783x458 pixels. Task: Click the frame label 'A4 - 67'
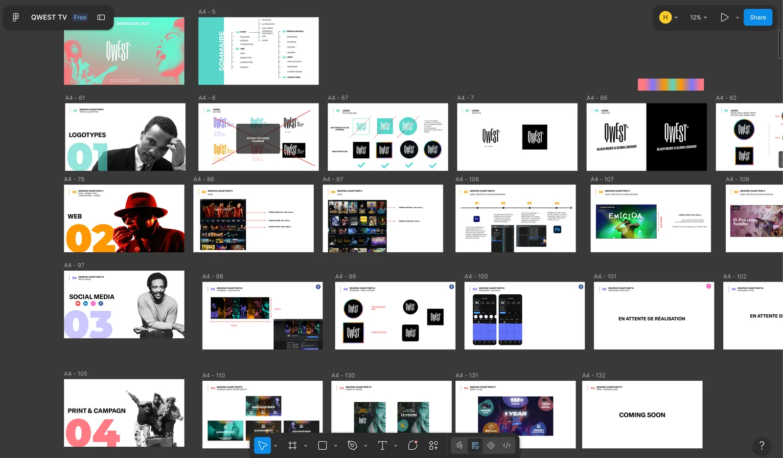click(x=338, y=98)
